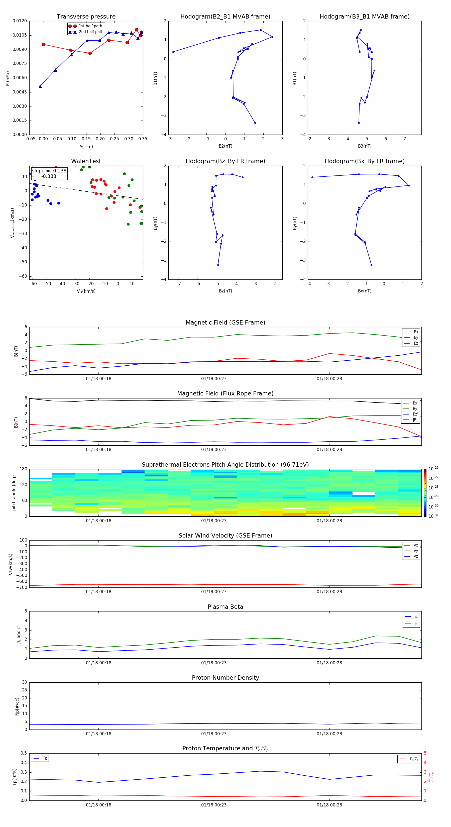The image size is (451, 827).
Task: Click the Bx' legend entry in Flux Rope panel
Action: [411, 403]
